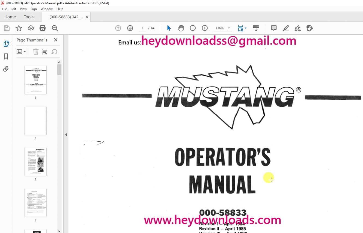Image resolution: width=363 pixels, height=233 pixels.
Task: Switch to the Tools tab
Action: pos(29,17)
